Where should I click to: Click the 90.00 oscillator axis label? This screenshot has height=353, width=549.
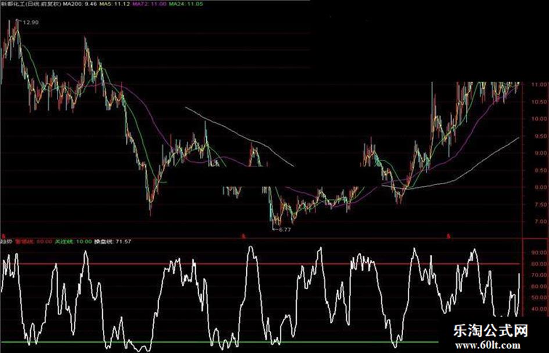coord(539,252)
